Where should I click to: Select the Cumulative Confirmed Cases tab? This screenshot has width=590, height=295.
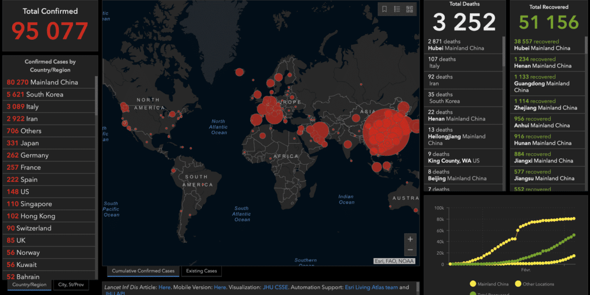point(143,271)
